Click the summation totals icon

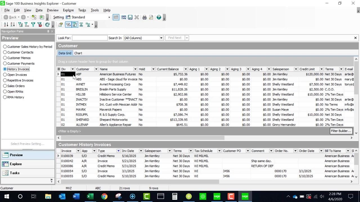click(81, 25)
